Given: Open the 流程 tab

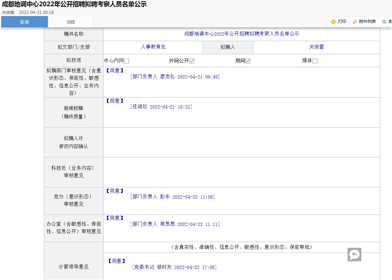Looking at the screenshot, I should pos(71,22).
